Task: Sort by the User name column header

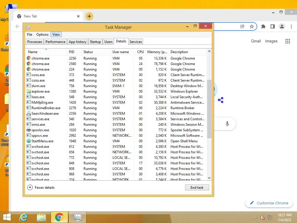Action: [x=122, y=52]
